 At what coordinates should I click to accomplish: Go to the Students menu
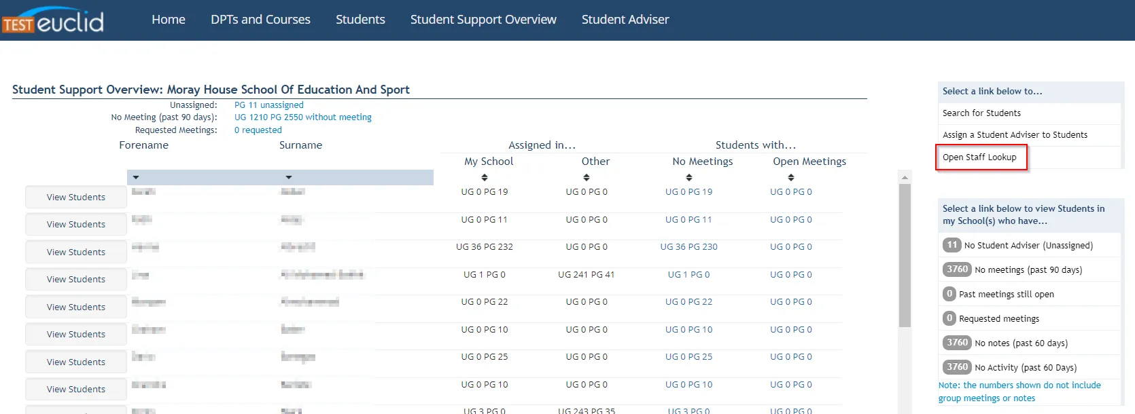(360, 20)
